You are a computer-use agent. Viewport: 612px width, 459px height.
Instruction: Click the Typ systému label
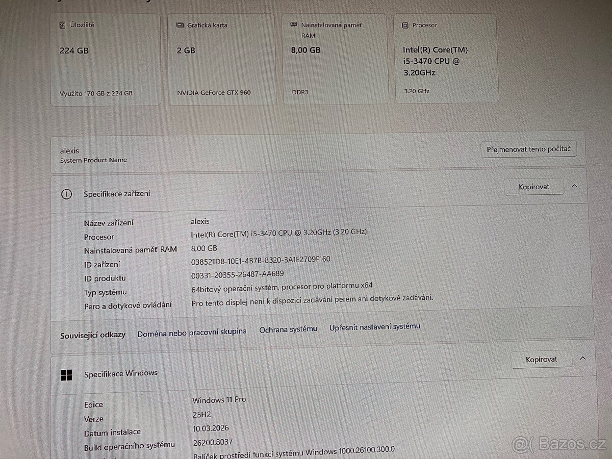(x=105, y=292)
